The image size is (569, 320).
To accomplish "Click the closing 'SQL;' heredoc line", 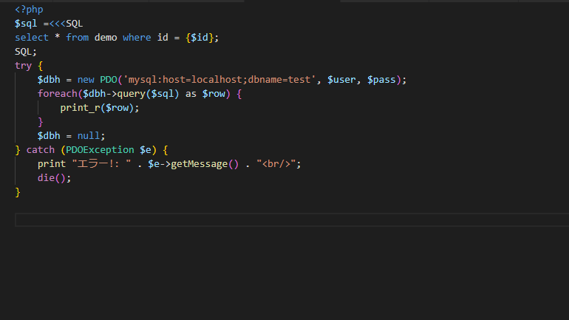I will (x=26, y=52).
